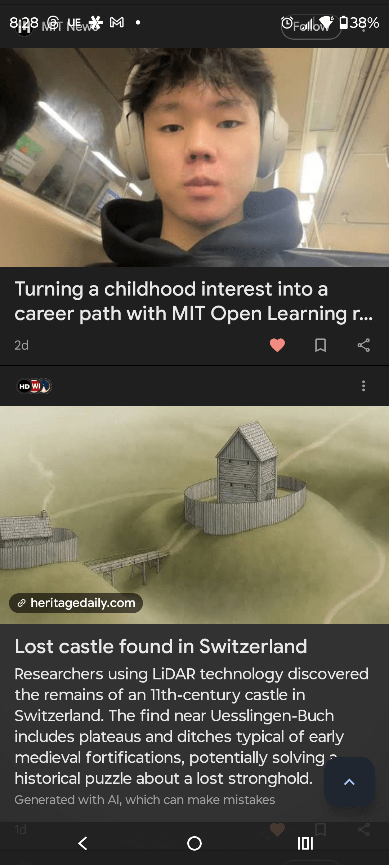389x865 pixels.
Task: Share the Lost castle article
Action: coord(363,829)
